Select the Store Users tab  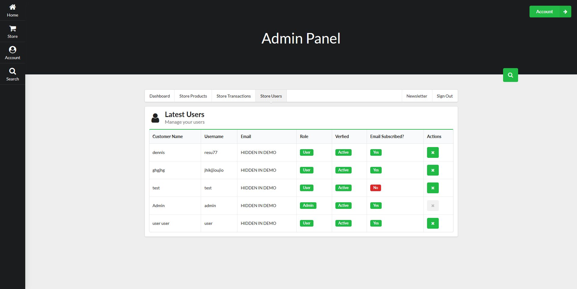(271, 96)
